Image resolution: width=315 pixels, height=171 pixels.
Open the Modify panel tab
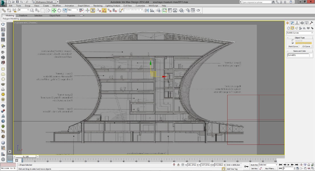[292, 23]
